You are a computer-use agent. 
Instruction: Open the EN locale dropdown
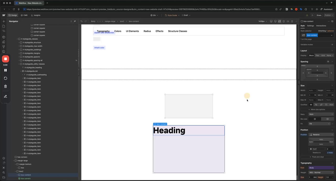154,15
